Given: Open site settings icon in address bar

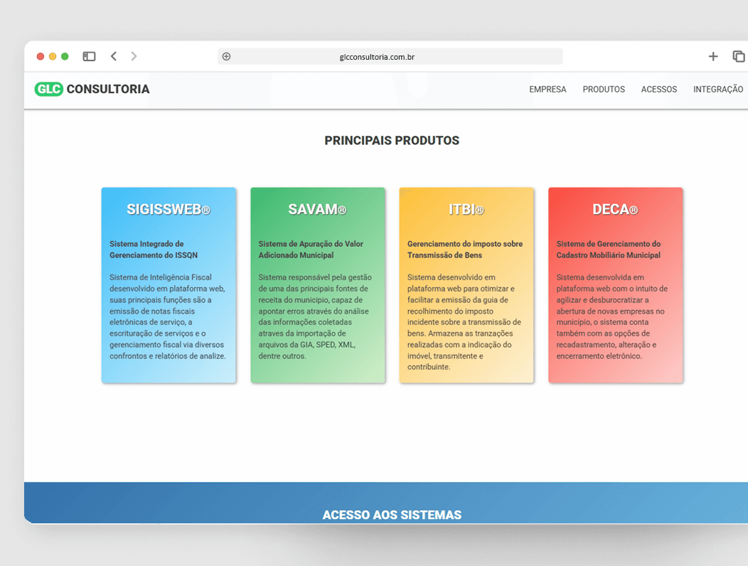Looking at the screenshot, I should (226, 56).
